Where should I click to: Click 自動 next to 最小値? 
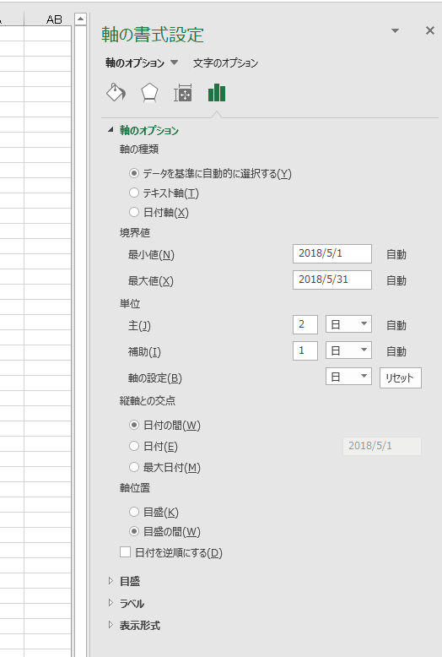pyautogui.click(x=396, y=254)
